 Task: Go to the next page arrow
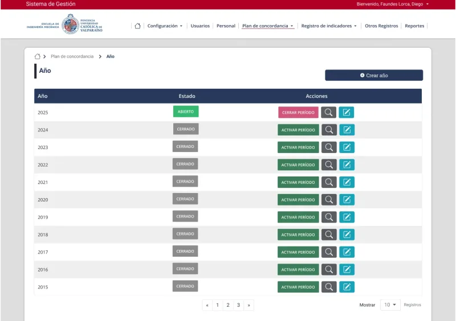coord(249,305)
